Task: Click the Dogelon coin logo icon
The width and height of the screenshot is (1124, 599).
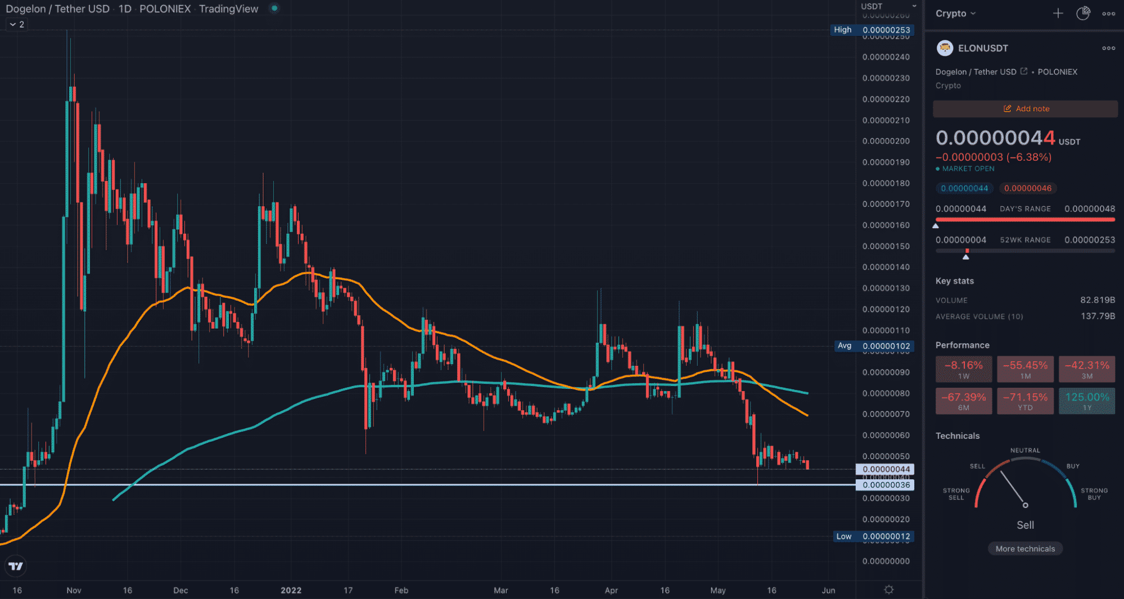Action: pyautogui.click(x=945, y=48)
